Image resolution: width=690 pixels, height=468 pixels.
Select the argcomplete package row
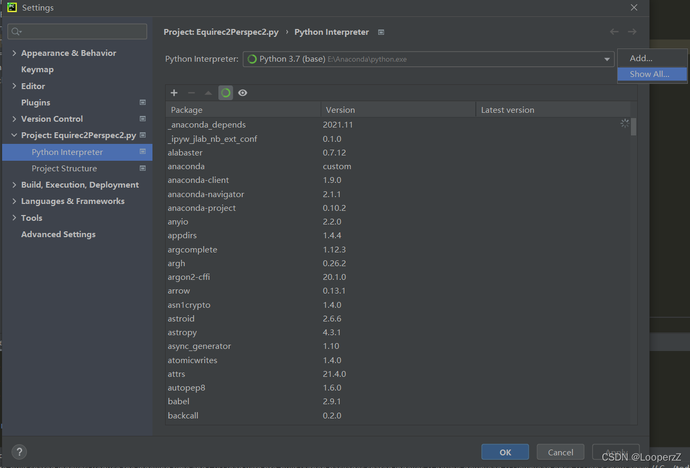tap(398, 249)
